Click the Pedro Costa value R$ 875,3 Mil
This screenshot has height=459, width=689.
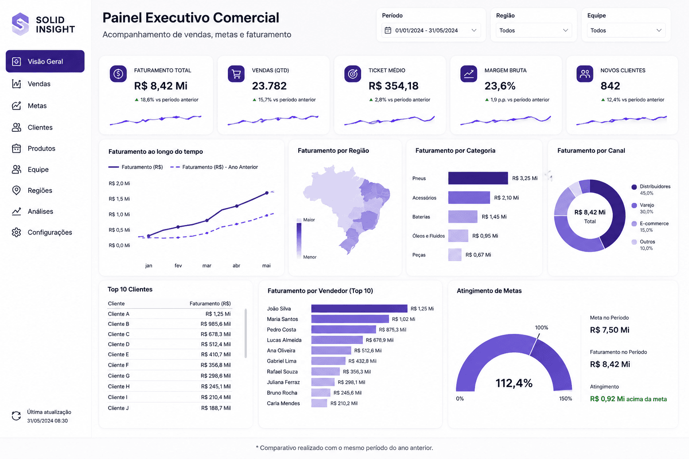[392, 330]
